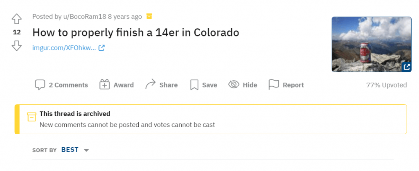
Task: Open the Sort By Best dropdown
Action: [x=70, y=150]
